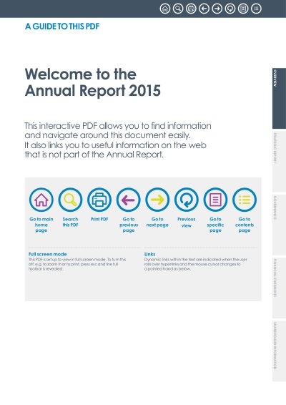Click the previous view icon in the top toolbar
Viewport: 286px width, 405px height.
pyautogui.click(x=230, y=9)
